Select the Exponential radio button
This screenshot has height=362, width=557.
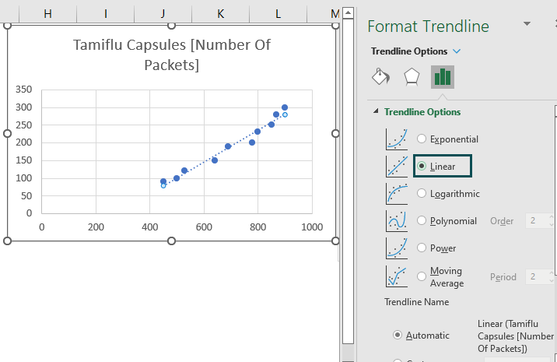422,139
